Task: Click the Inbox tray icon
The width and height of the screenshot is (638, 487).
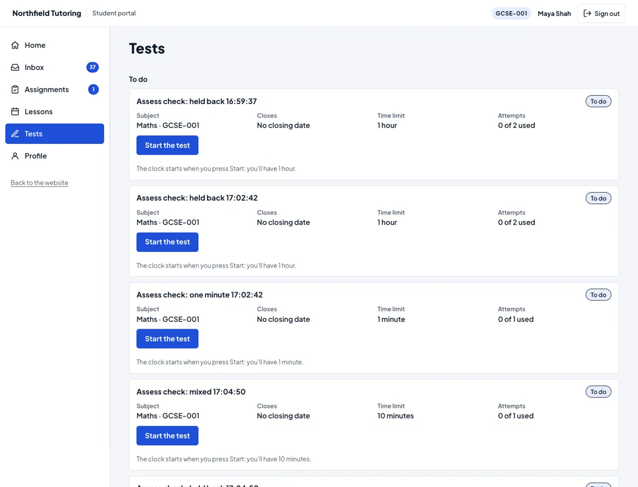Action: click(x=15, y=67)
